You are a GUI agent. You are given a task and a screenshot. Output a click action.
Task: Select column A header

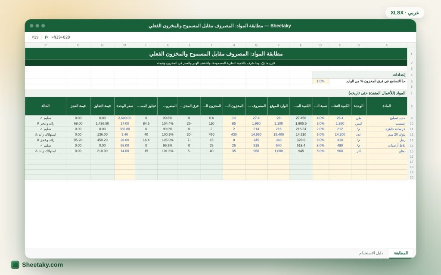click(387, 45)
